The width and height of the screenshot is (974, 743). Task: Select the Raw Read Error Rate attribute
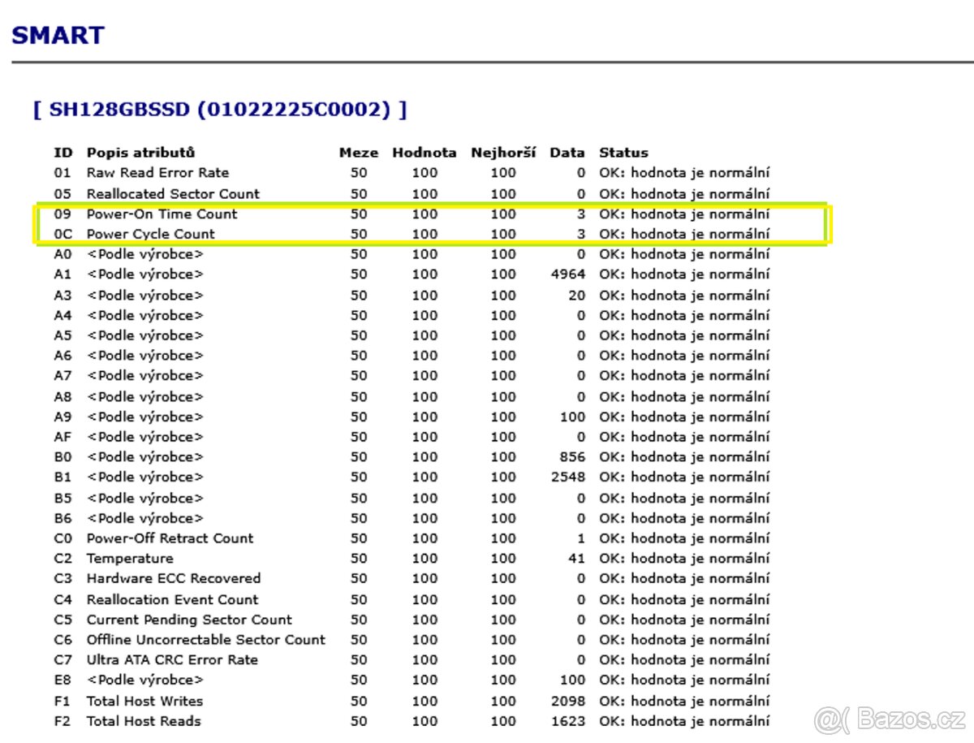click(157, 173)
